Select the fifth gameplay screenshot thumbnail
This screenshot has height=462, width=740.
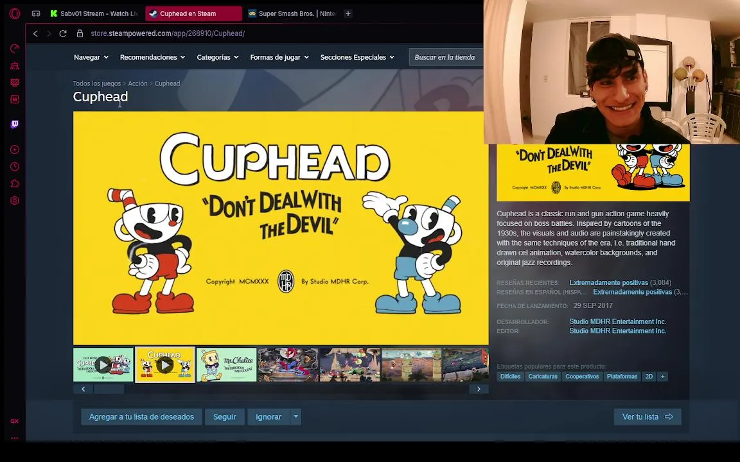tap(349, 365)
